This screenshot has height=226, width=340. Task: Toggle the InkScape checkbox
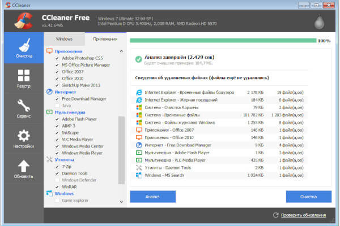coord(57,133)
